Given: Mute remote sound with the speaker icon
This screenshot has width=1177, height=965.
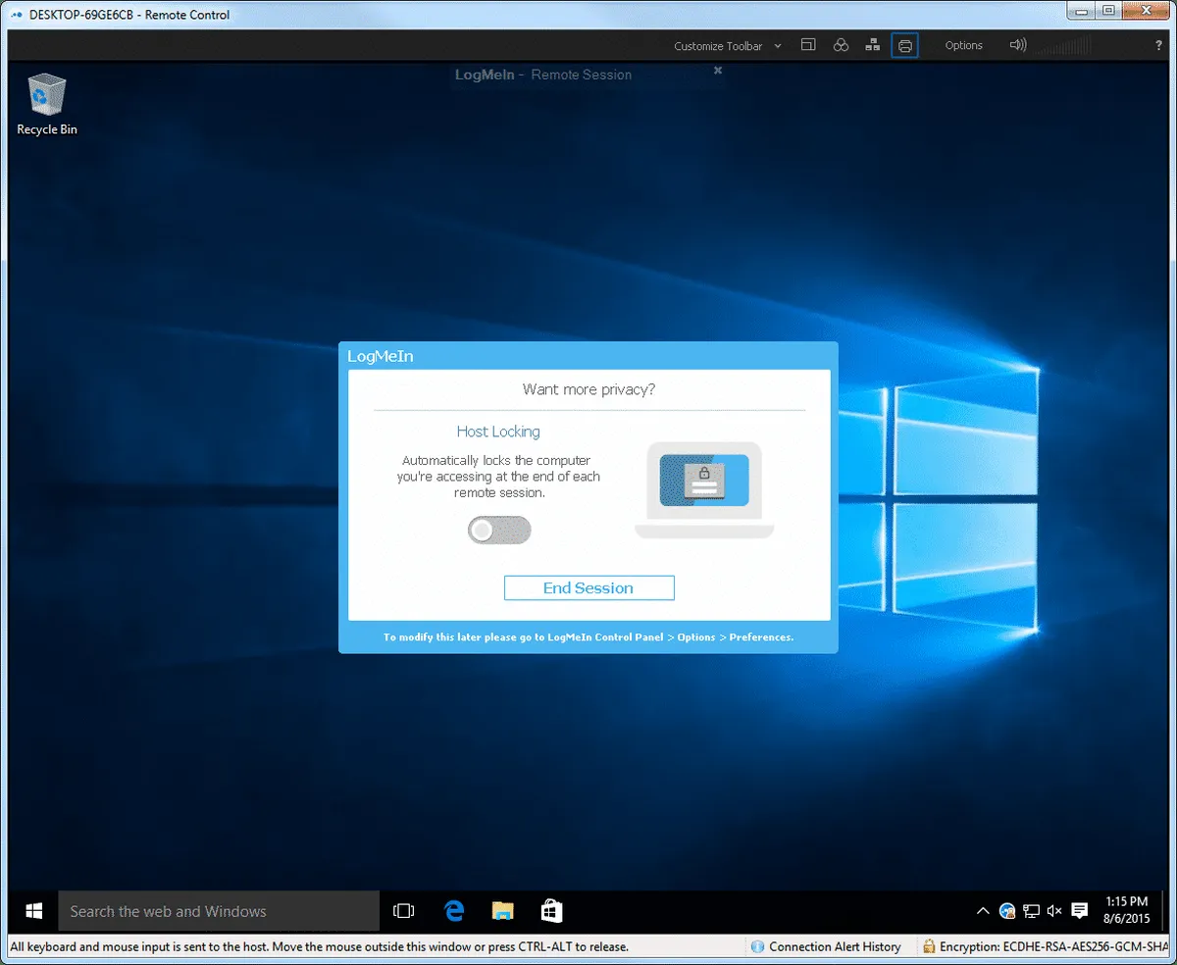Looking at the screenshot, I should 1017,45.
